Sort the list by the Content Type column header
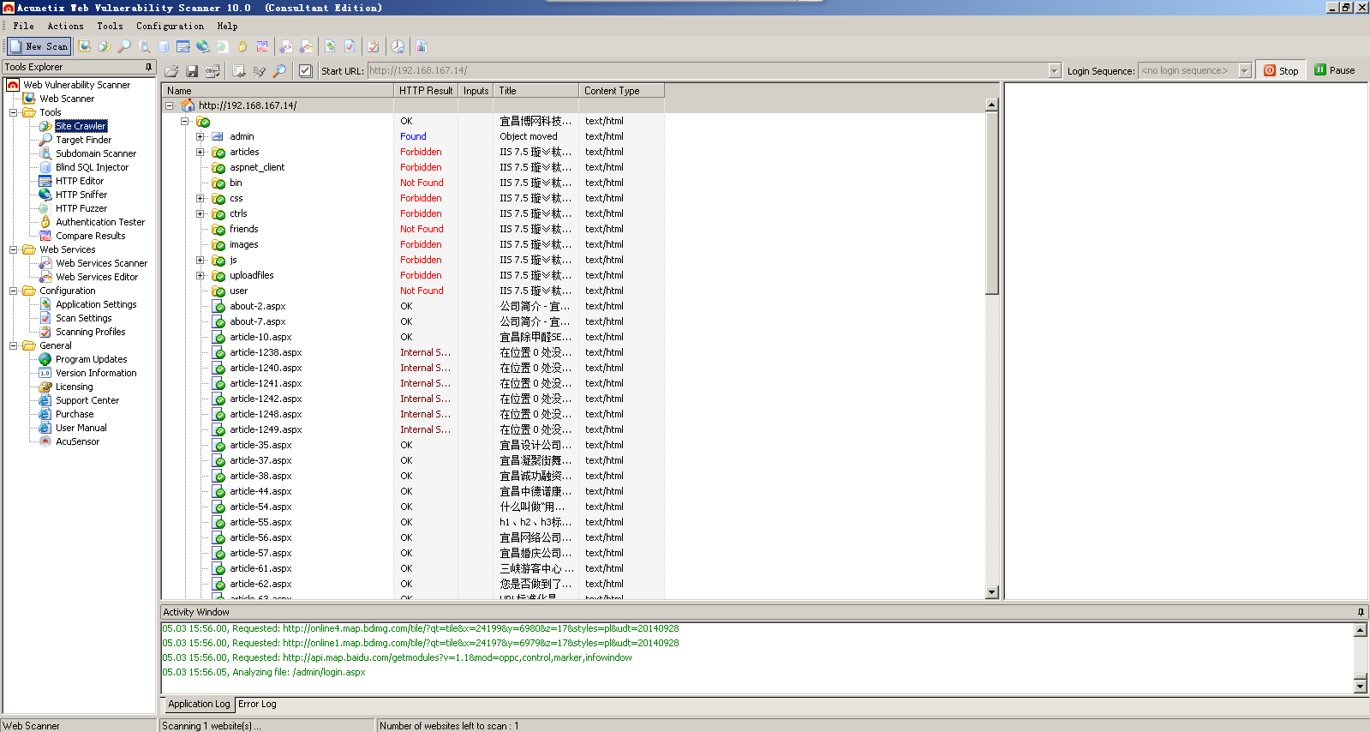The height and width of the screenshot is (732, 1370). click(621, 91)
